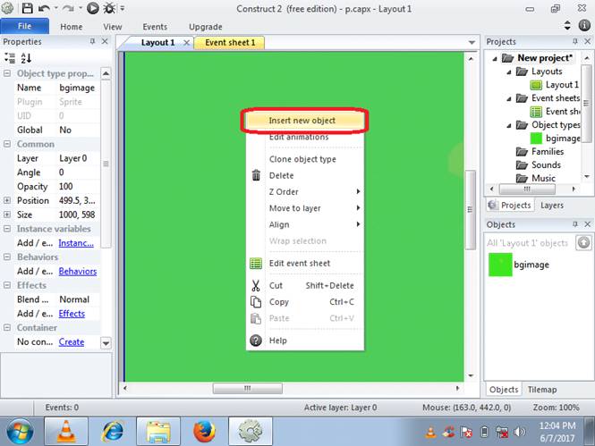Click the Objects panel up-folder icon
The image size is (595, 446).
coord(583,242)
